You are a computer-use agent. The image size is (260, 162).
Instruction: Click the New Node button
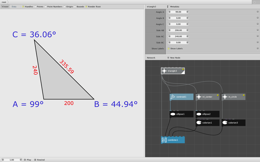174,58
